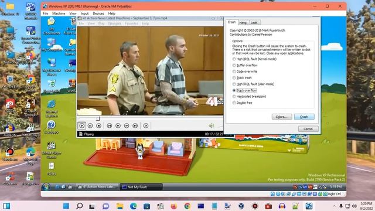Viewport: 375px width, 211px height.
Task: Select the Notes file icon on XP desktop
Action: coord(52,169)
